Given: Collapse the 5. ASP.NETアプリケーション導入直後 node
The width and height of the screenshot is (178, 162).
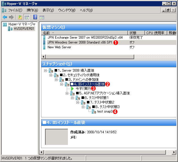Looking at the screenshot, I should point(67,94).
